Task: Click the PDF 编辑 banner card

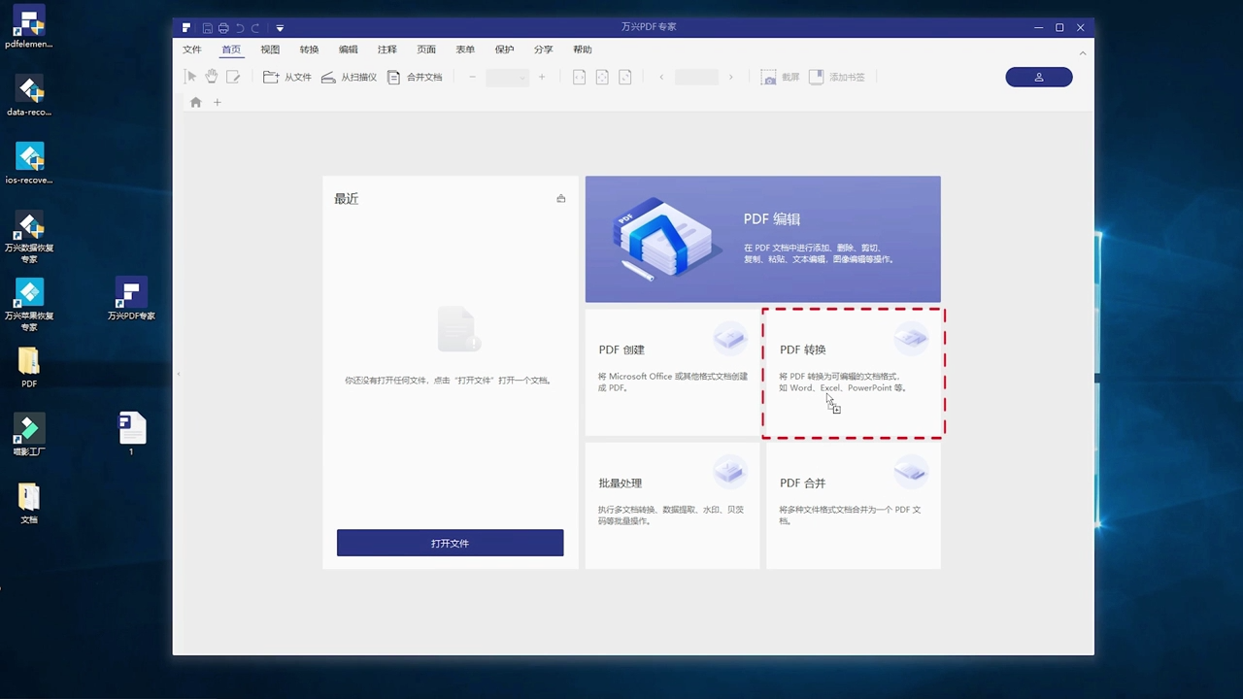Action: pos(763,239)
